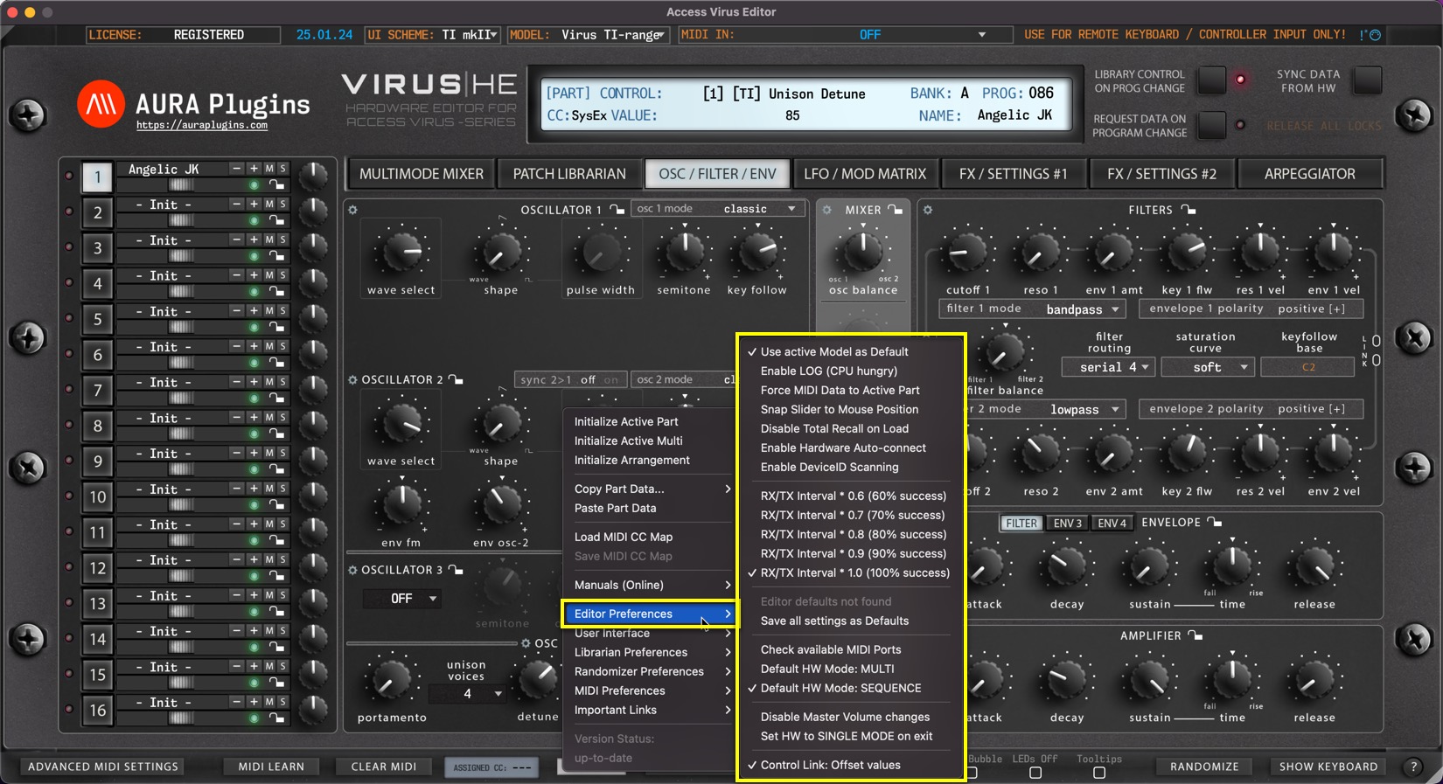Click the Filters section gear icon
The width and height of the screenshot is (1443, 784).
[x=928, y=210]
